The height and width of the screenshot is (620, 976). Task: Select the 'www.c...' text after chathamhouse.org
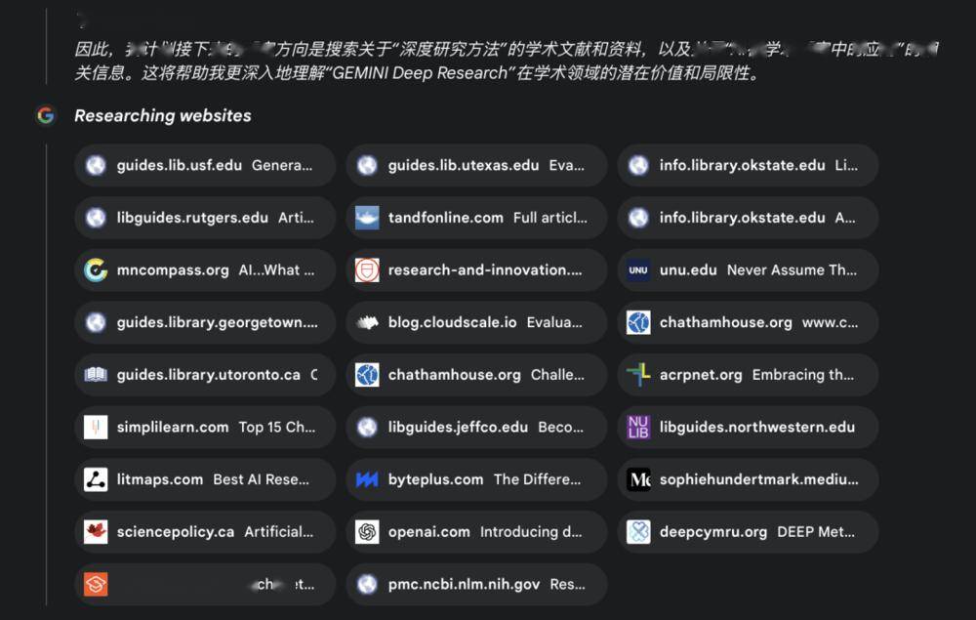[830, 322]
